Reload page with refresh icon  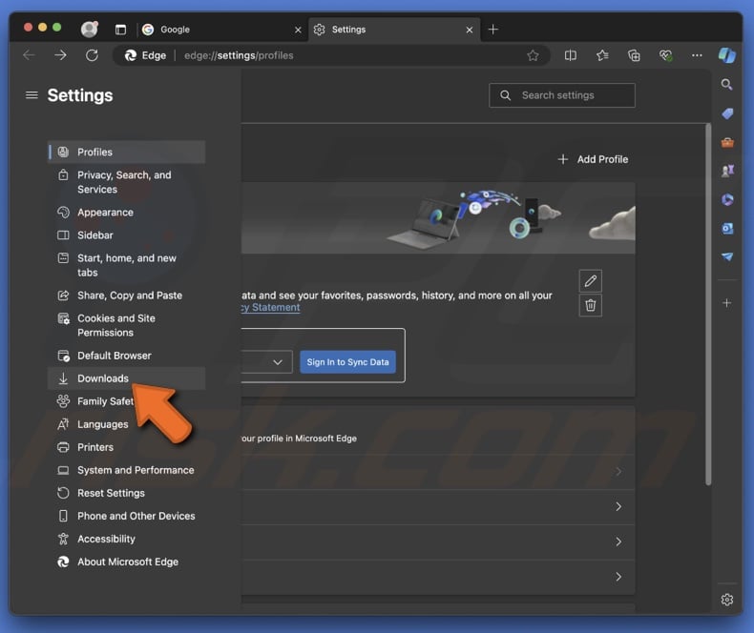[x=92, y=55]
